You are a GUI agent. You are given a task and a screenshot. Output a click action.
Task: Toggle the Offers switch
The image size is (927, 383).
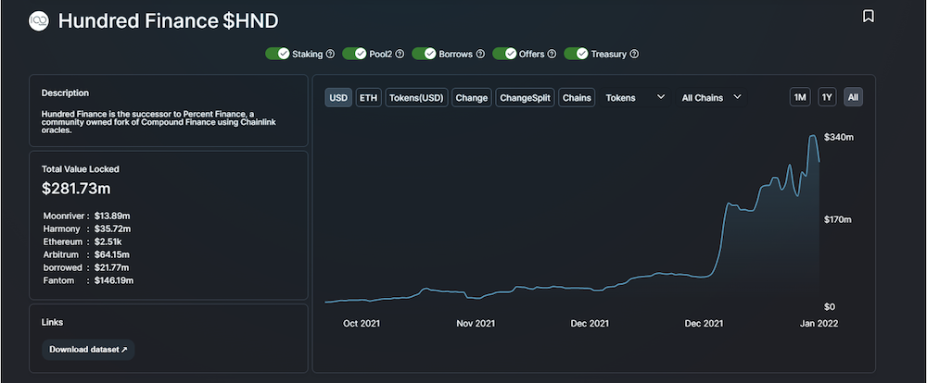point(504,54)
